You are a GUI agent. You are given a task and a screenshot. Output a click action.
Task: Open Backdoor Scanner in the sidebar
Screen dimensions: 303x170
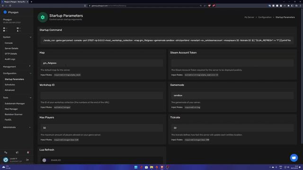(x=14, y=114)
